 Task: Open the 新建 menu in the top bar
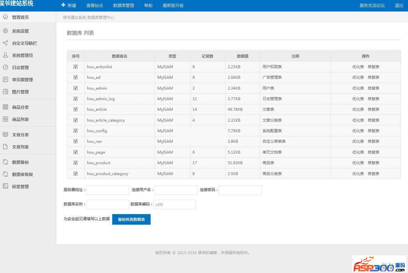click(69, 5)
